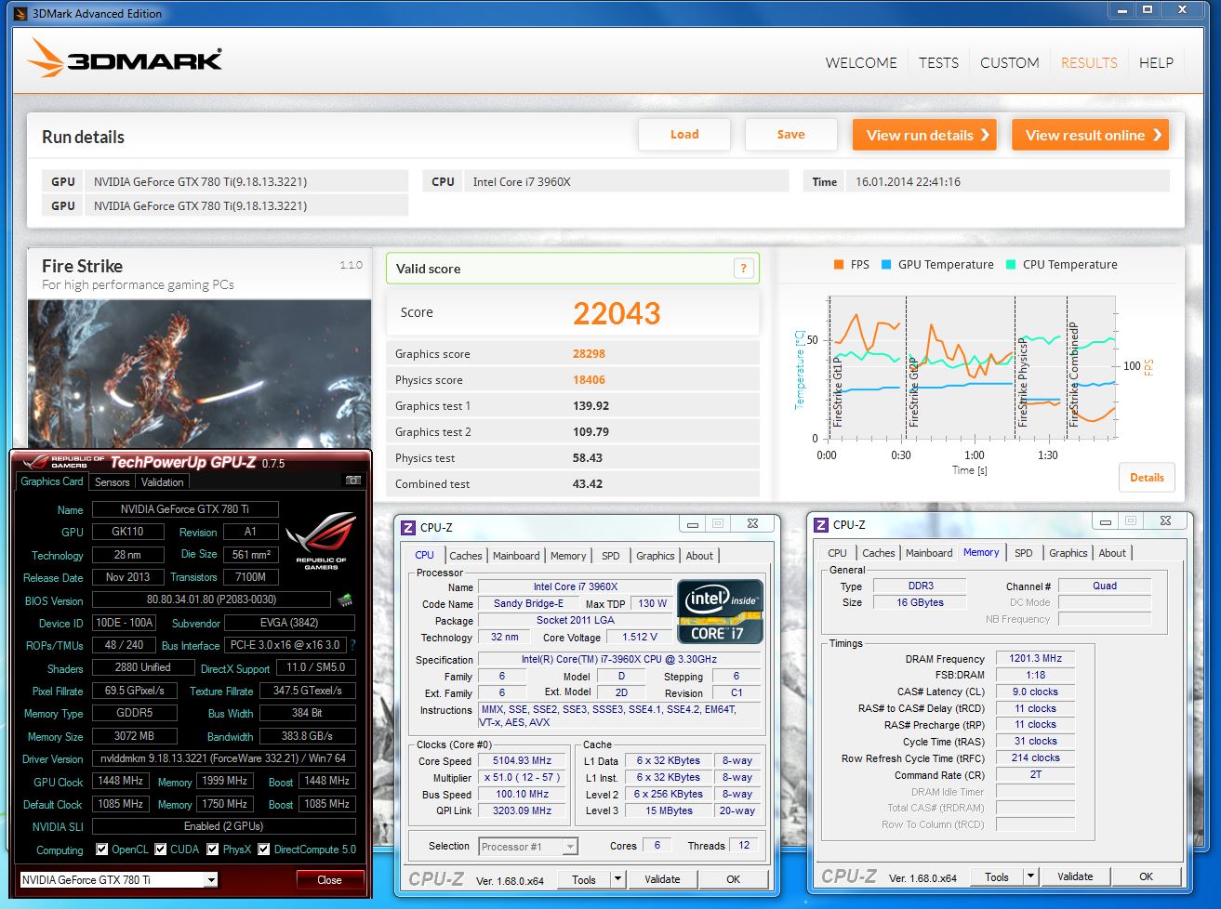Click the 3DMark Advanced Edition title bar icon
Screen dimensions: 1221x909
point(21,13)
